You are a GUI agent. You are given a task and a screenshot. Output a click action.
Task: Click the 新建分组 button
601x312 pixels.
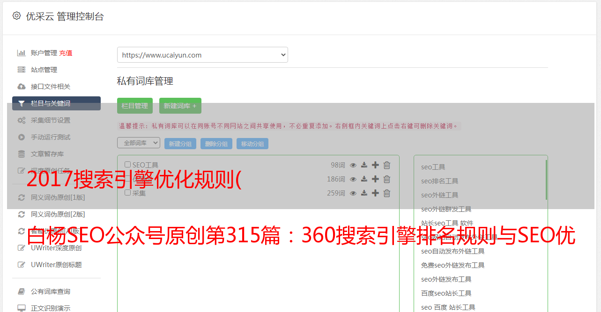tap(180, 144)
